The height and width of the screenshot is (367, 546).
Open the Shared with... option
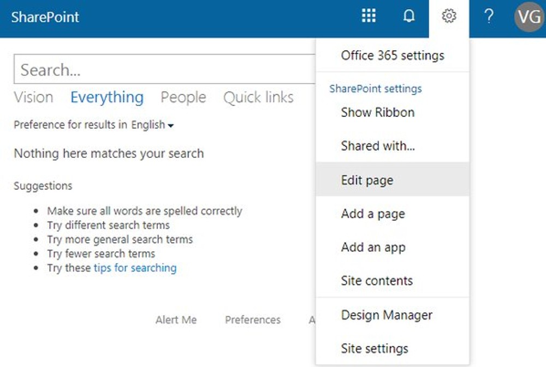(x=378, y=146)
